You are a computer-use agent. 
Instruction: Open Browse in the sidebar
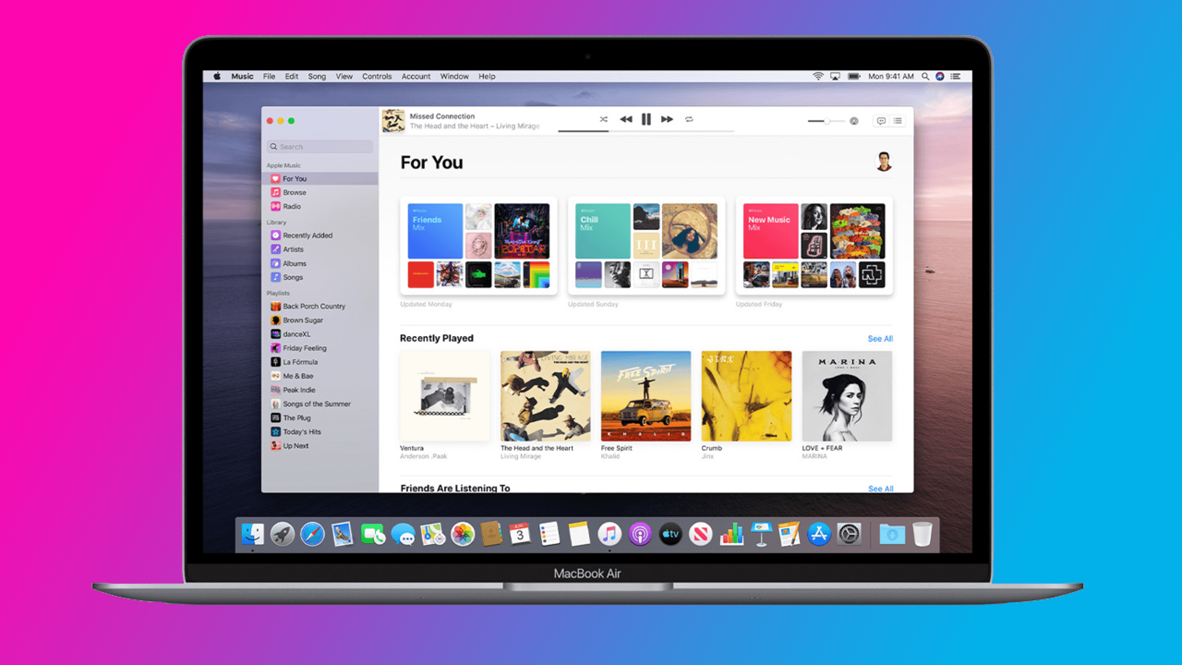coord(320,192)
